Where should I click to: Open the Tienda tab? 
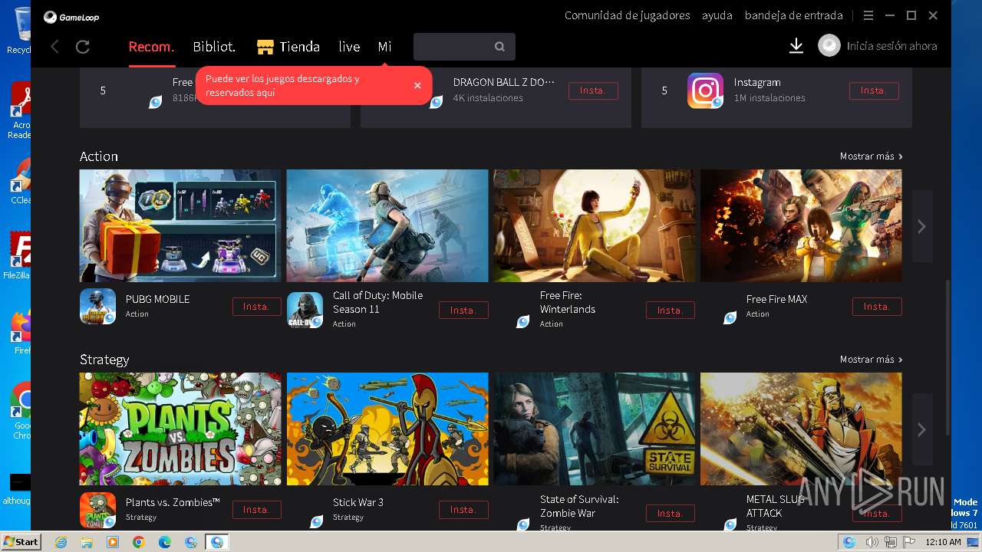tap(299, 47)
